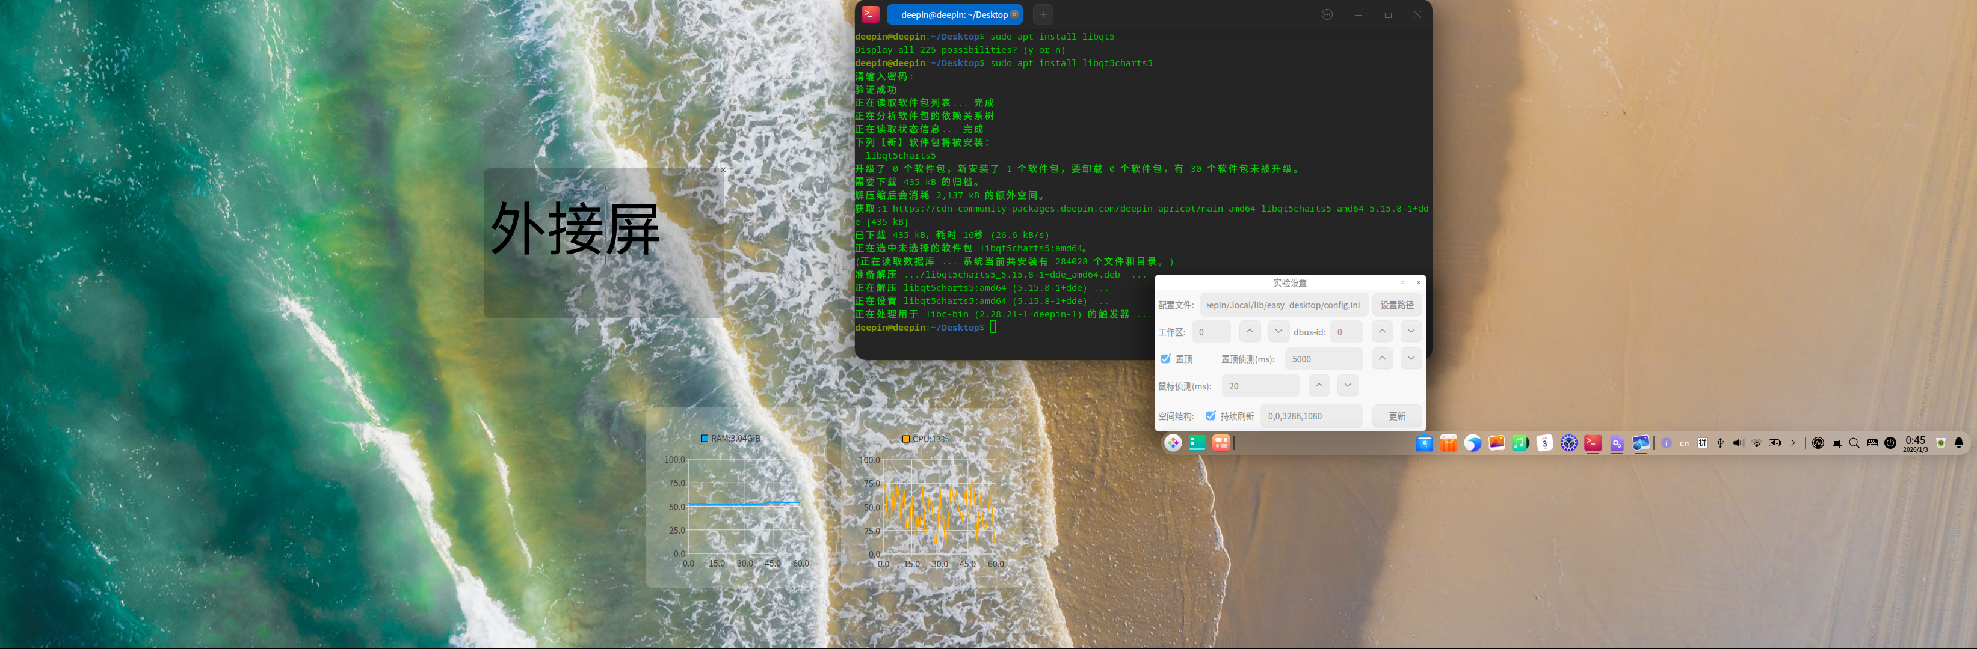Viewport: 1977px width, 649px height.
Task: Open Control Center gear dock icon
Action: [1568, 443]
